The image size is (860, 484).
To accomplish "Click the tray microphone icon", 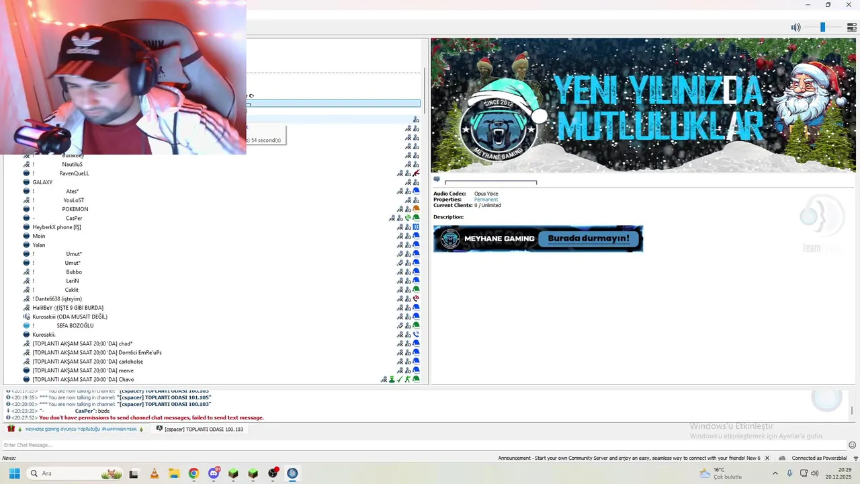I will [789, 473].
